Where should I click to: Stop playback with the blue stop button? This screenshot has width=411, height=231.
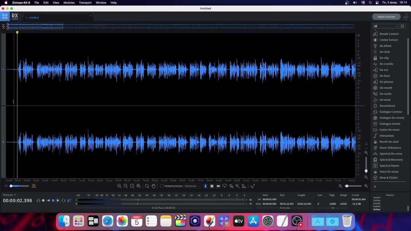click(x=53, y=200)
